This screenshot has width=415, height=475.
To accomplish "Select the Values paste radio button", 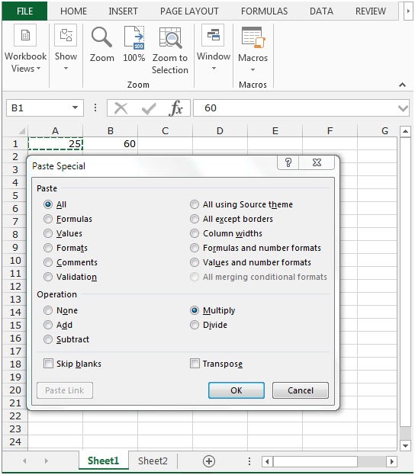I will pos(48,233).
